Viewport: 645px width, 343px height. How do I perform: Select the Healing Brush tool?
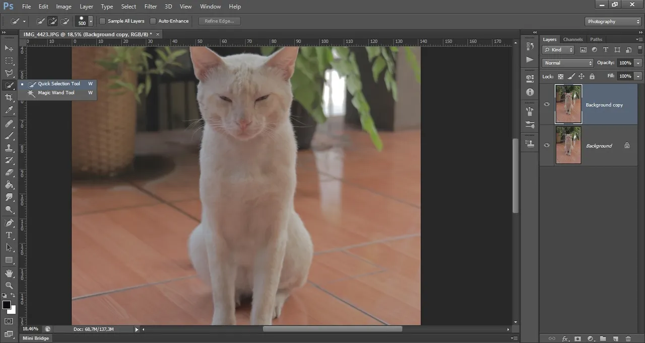[9, 124]
